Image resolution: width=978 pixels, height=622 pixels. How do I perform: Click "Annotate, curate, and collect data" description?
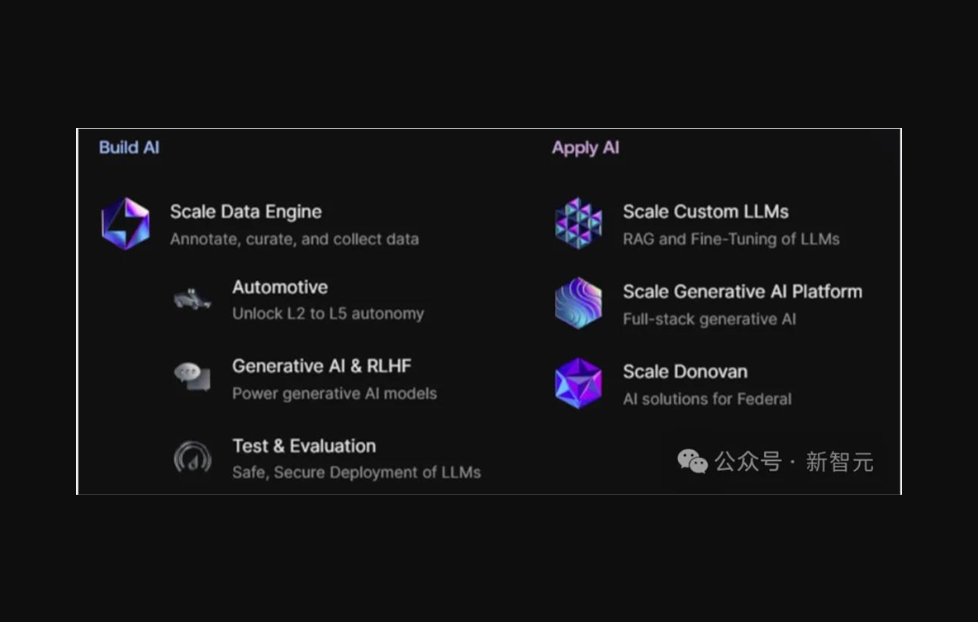tap(294, 240)
